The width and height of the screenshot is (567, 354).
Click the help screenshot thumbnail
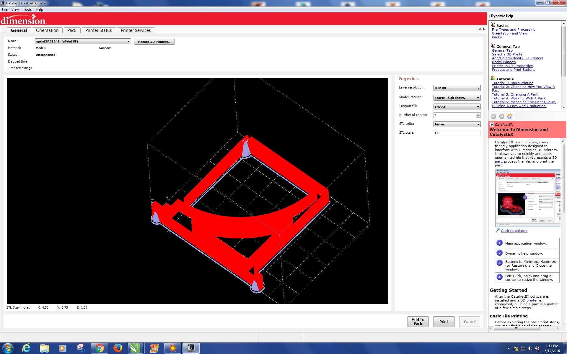pos(528,198)
